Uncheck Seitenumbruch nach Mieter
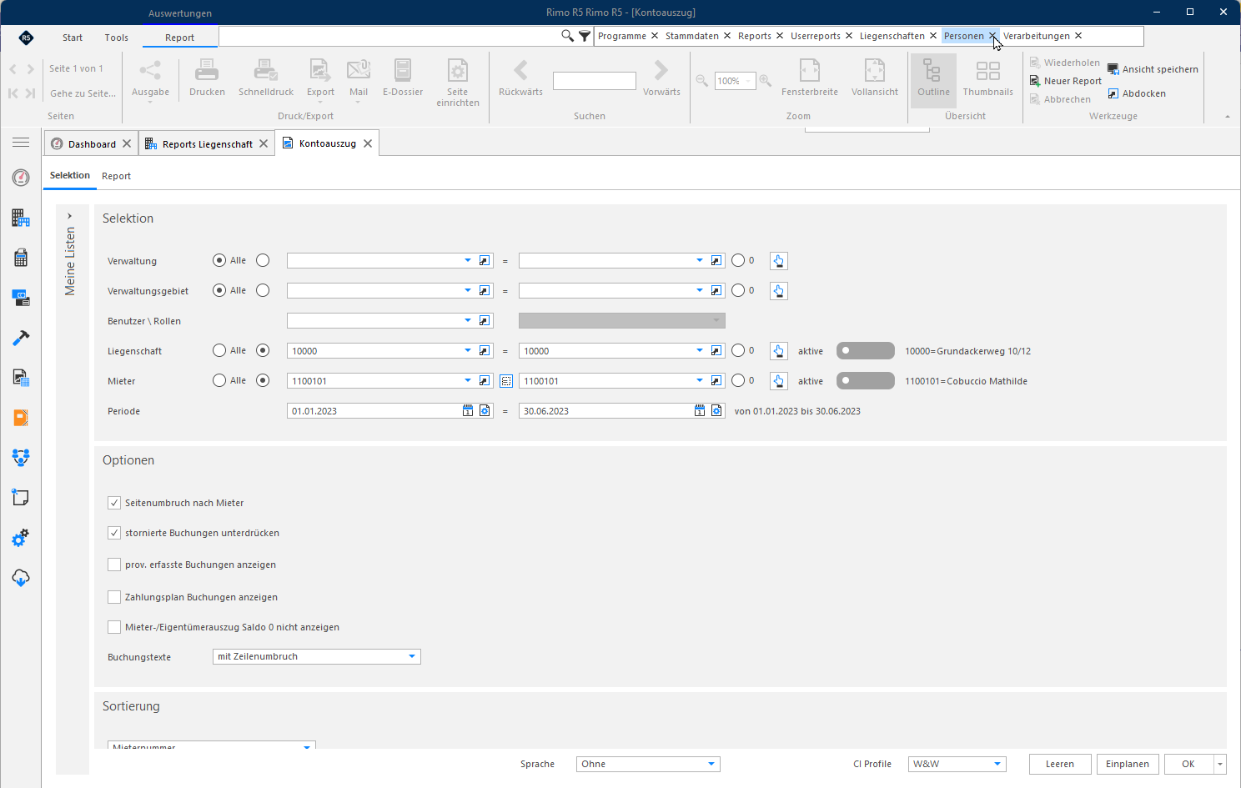The height and width of the screenshot is (788, 1241). click(114, 503)
